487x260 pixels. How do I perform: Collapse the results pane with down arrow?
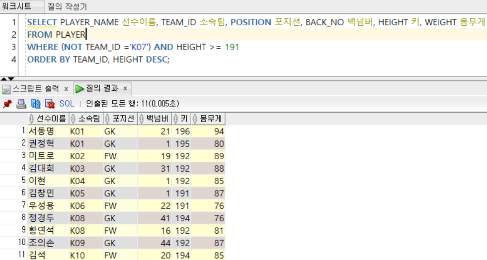[11, 79]
